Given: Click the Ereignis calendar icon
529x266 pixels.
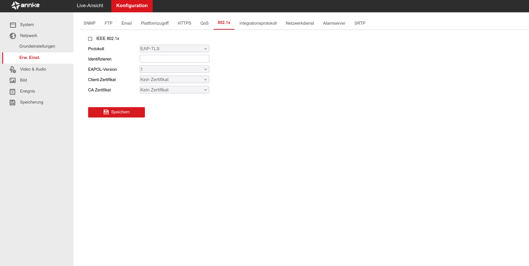Looking at the screenshot, I should (13, 91).
